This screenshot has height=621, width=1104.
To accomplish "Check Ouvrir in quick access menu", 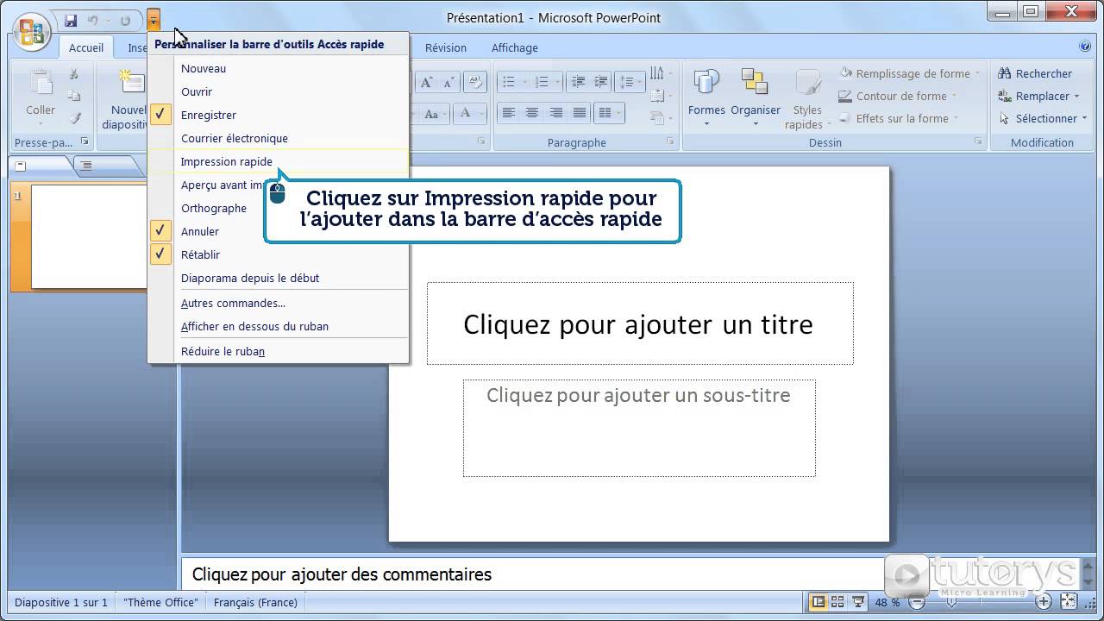I will (278, 91).
